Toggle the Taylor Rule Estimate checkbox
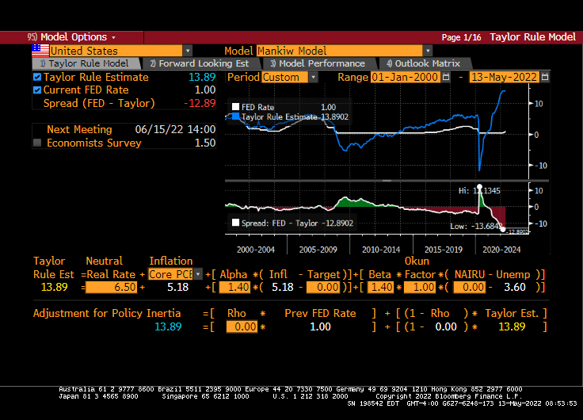583x420 pixels. point(37,78)
